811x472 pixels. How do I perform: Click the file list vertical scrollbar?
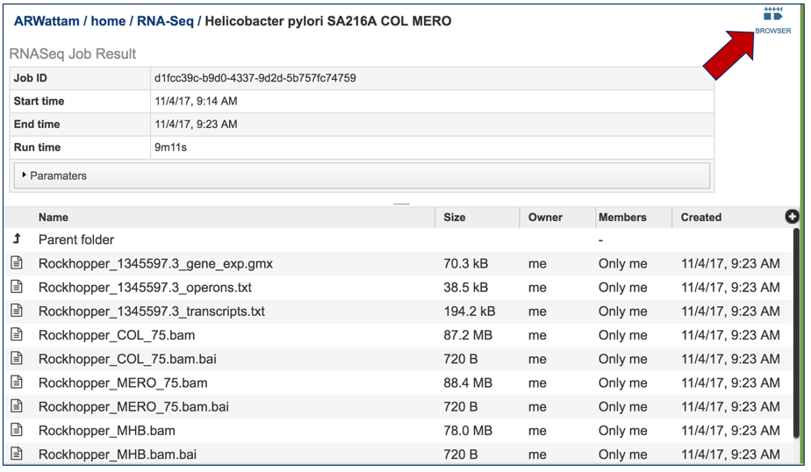tap(797, 331)
